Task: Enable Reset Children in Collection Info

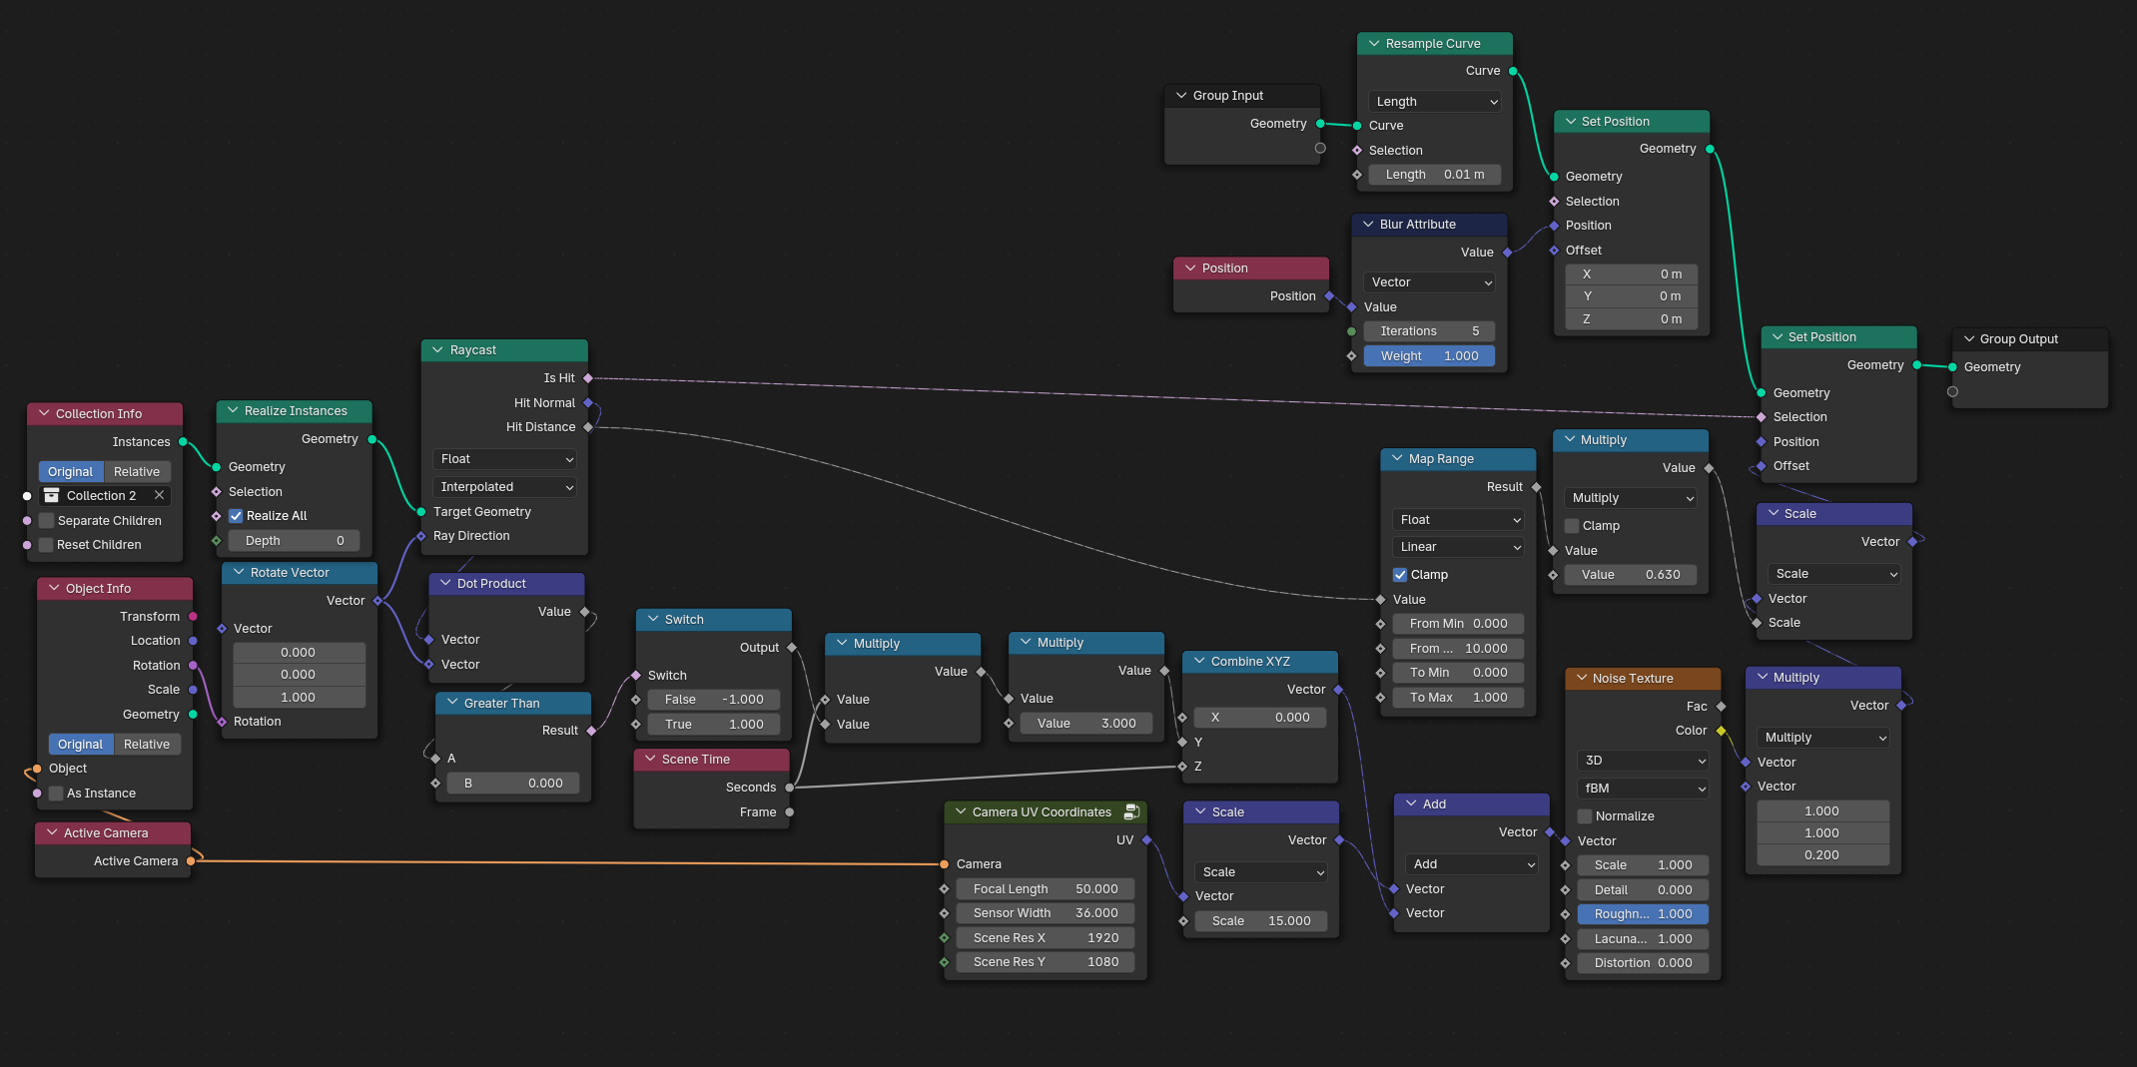Action: (x=46, y=545)
